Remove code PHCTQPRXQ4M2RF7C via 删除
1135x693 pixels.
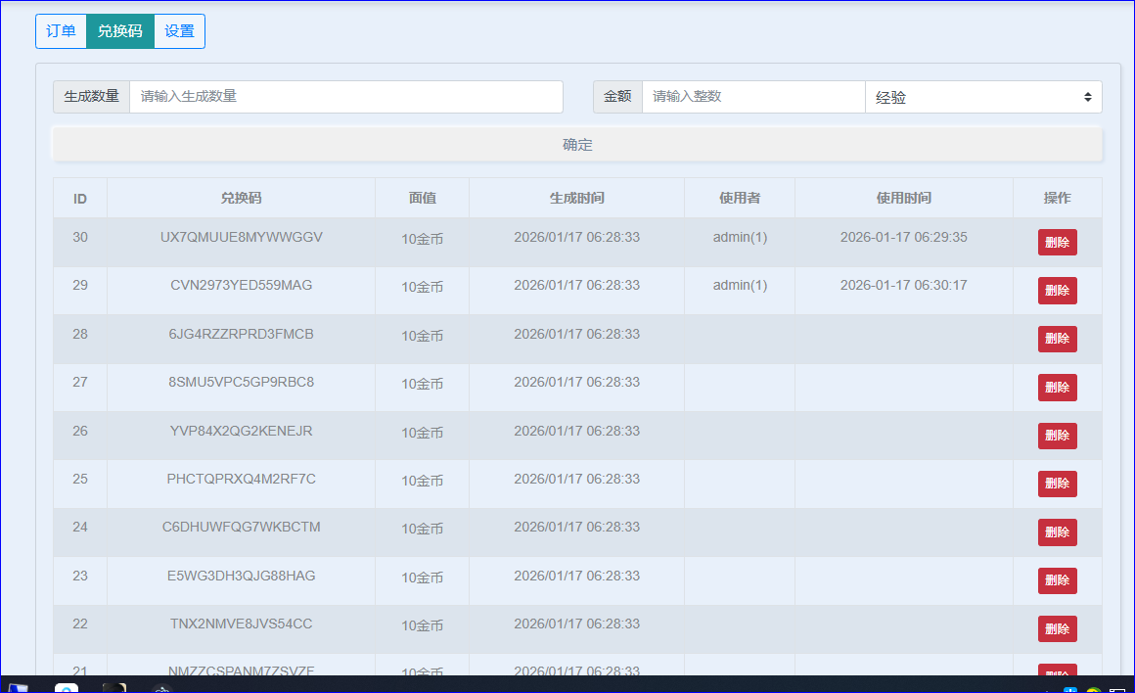(x=1057, y=484)
